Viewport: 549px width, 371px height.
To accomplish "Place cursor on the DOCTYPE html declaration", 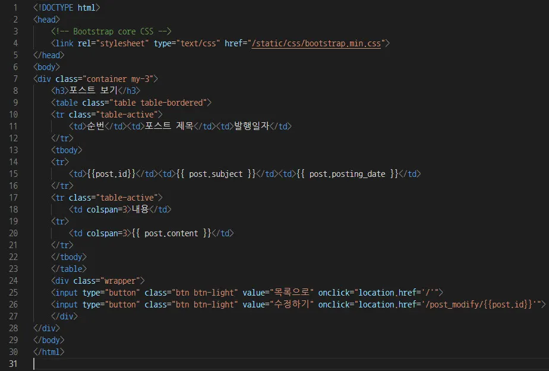I will click(x=67, y=7).
